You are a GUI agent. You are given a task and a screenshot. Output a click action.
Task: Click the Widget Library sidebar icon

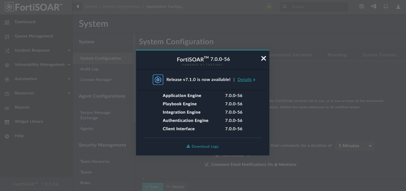coord(7,121)
